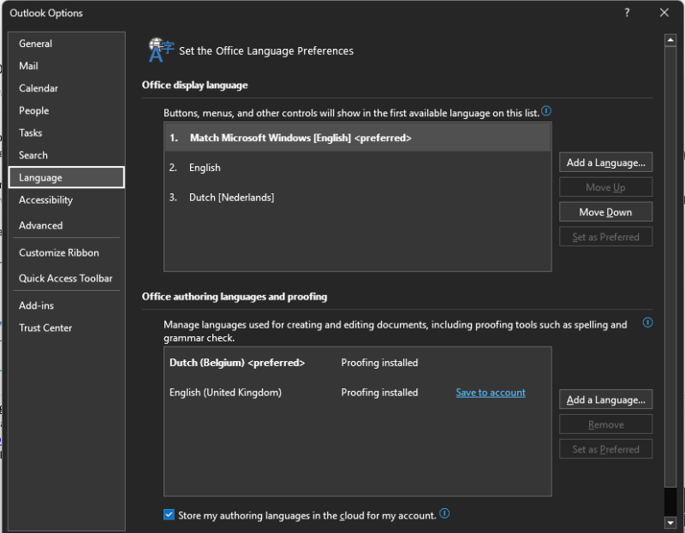Open the General options category
This screenshot has height=533, width=685.
tap(67, 44)
